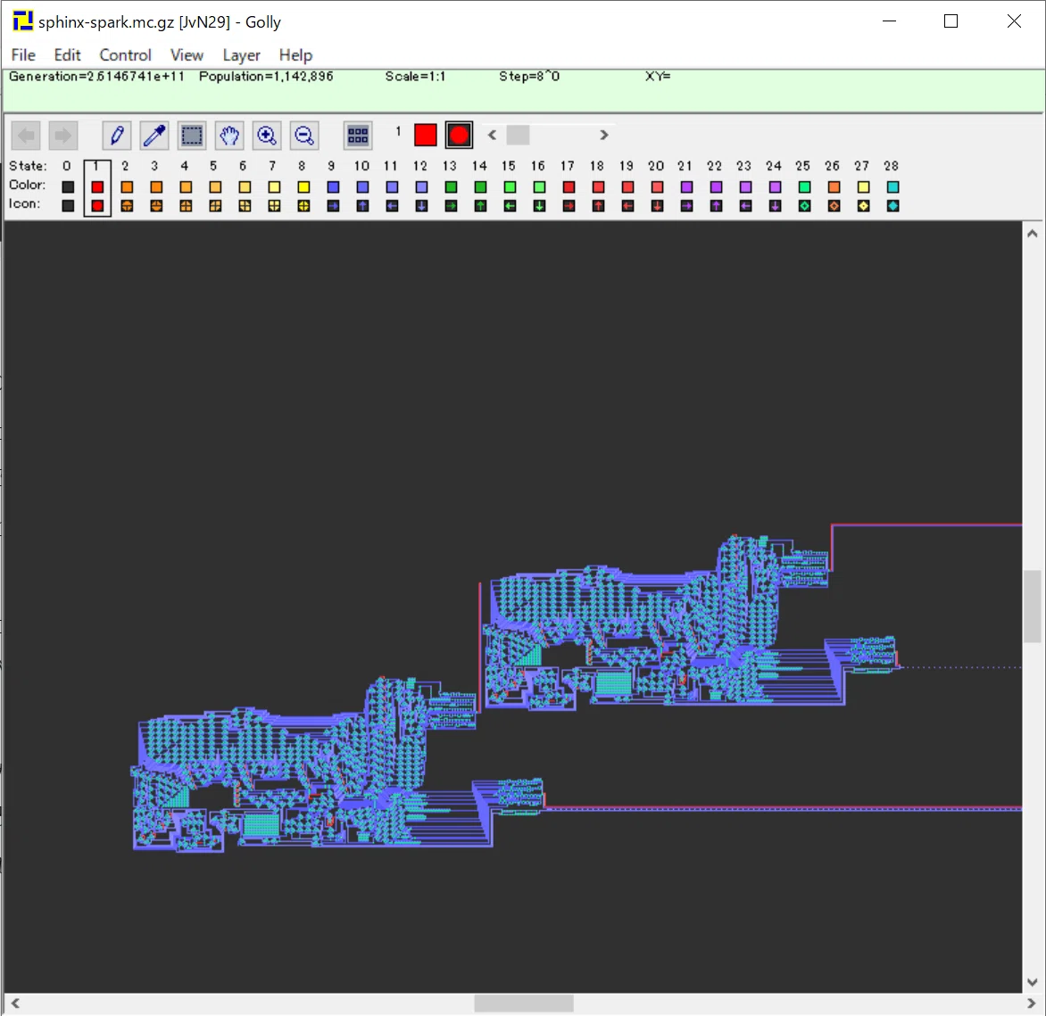This screenshot has height=1016, width=1046.
Task: Select the state 17 red right-arrow icon
Action: point(569,206)
